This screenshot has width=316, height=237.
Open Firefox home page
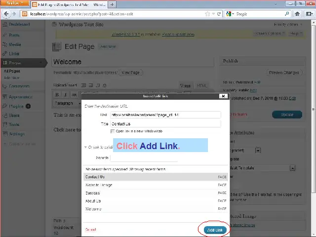pyautogui.click(x=297, y=14)
